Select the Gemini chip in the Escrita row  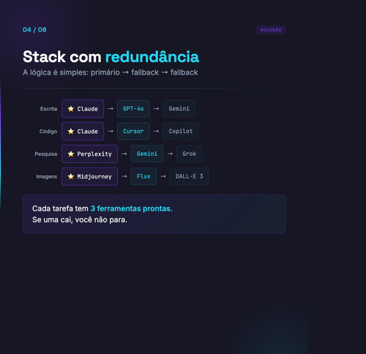pyautogui.click(x=179, y=108)
